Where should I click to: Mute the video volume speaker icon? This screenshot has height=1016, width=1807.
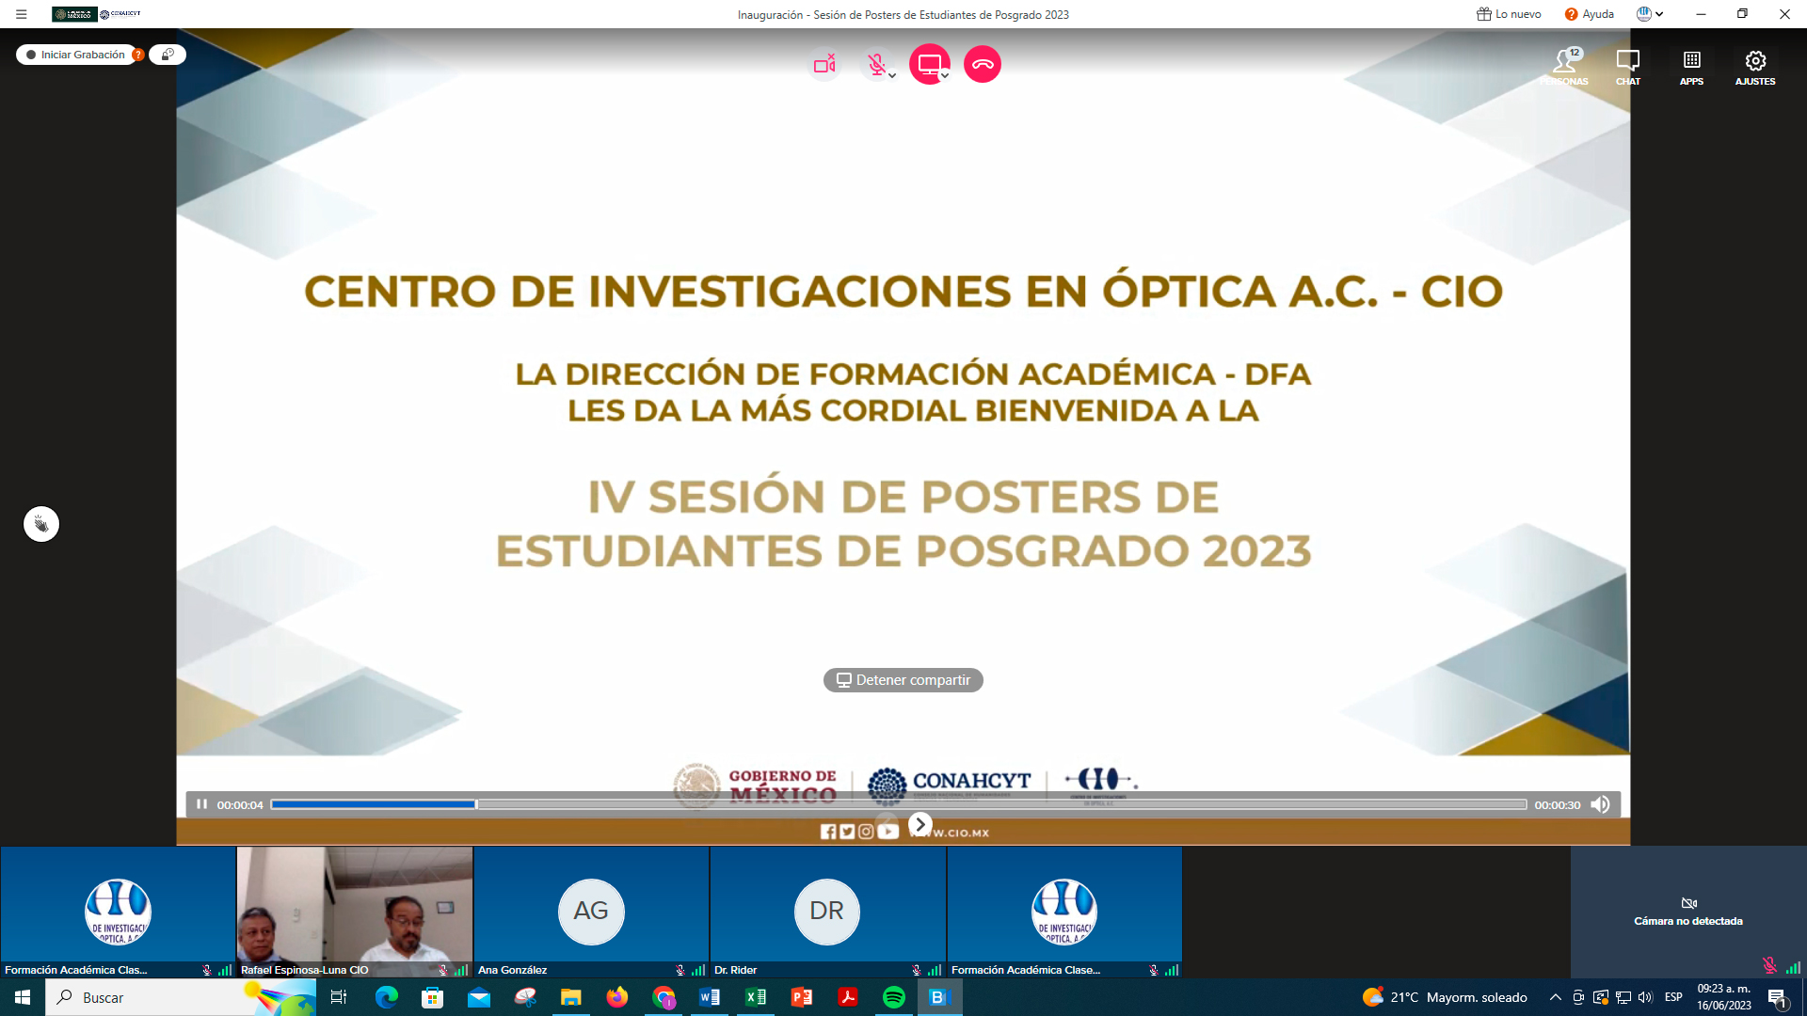pos(1600,804)
